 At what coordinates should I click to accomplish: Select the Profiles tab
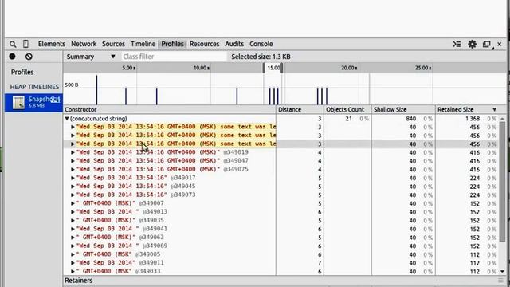coord(172,44)
